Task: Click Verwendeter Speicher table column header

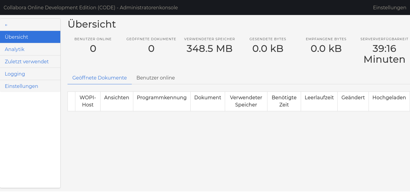Action: (246, 101)
